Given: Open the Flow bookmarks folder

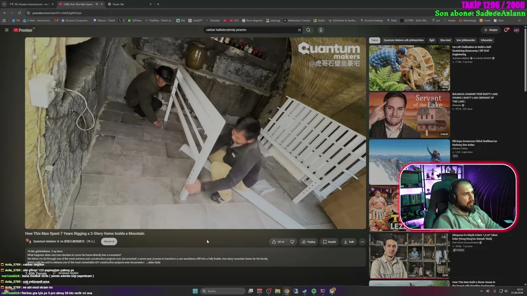Looking at the screenshot, I should (x=499, y=20).
